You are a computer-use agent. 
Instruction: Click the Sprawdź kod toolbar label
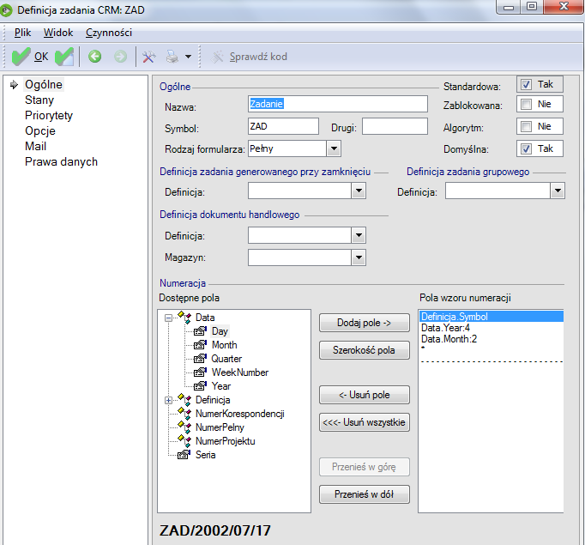[x=258, y=57]
